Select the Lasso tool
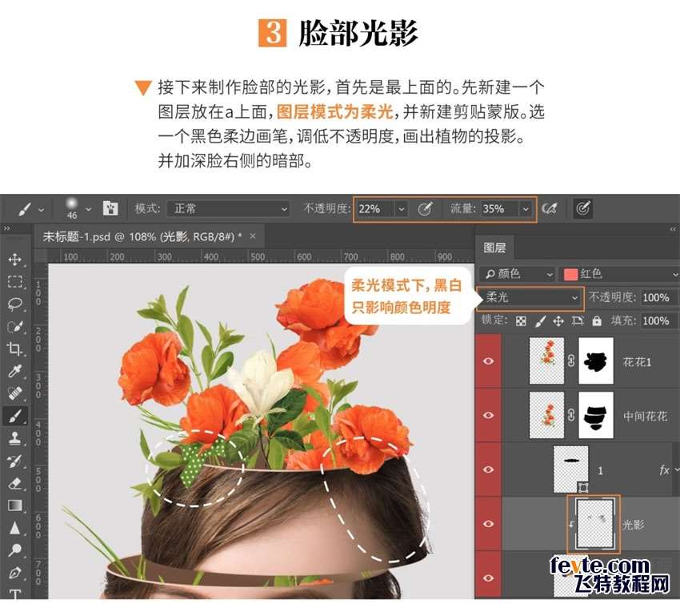Viewport: 680px width, 604px height. click(14, 304)
